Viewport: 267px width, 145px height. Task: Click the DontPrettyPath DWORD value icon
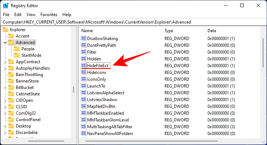[x=84, y=45]
